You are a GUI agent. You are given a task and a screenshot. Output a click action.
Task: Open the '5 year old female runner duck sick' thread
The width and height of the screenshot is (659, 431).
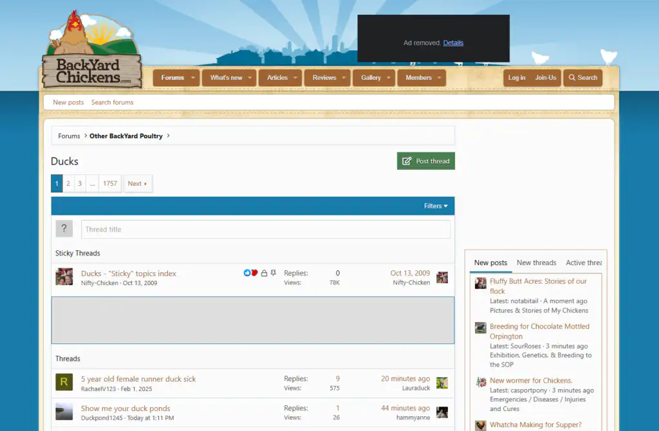(x=138, y=379)
